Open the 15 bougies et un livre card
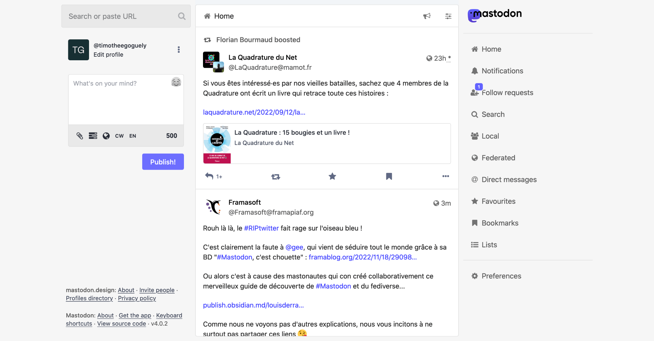Screen dimensions: 654x341 click(x=327, y=143)
